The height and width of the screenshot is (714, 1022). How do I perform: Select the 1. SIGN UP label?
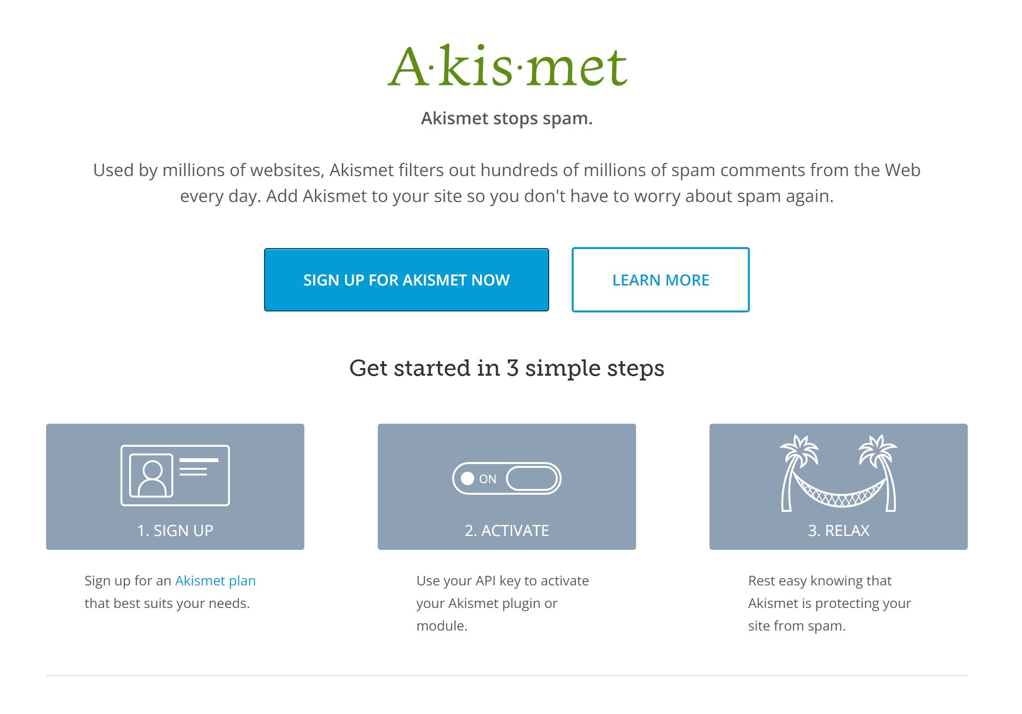click(x=175, y=530)
